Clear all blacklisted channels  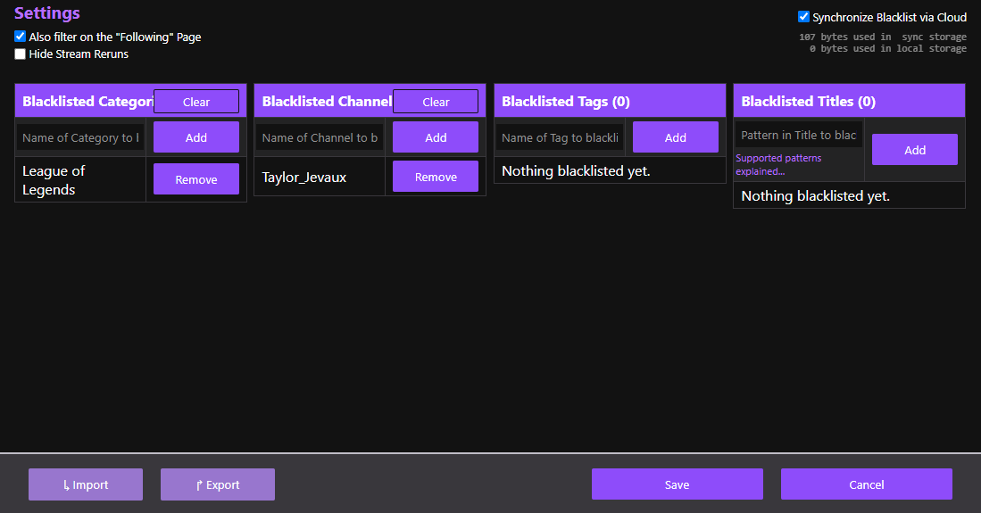pyautogui.click(x=436, y=102)
